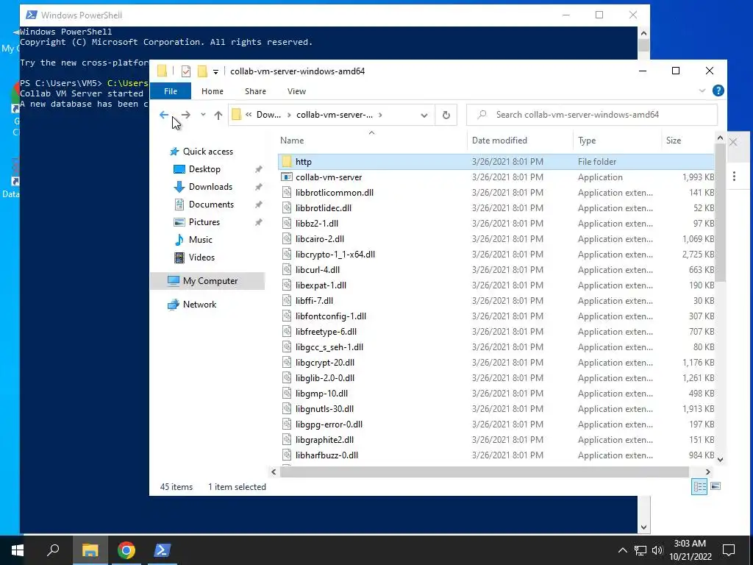The width and height of the screenshot is (753, 565).
Task: Sort by the Date modified column
Action: point(520,141)
